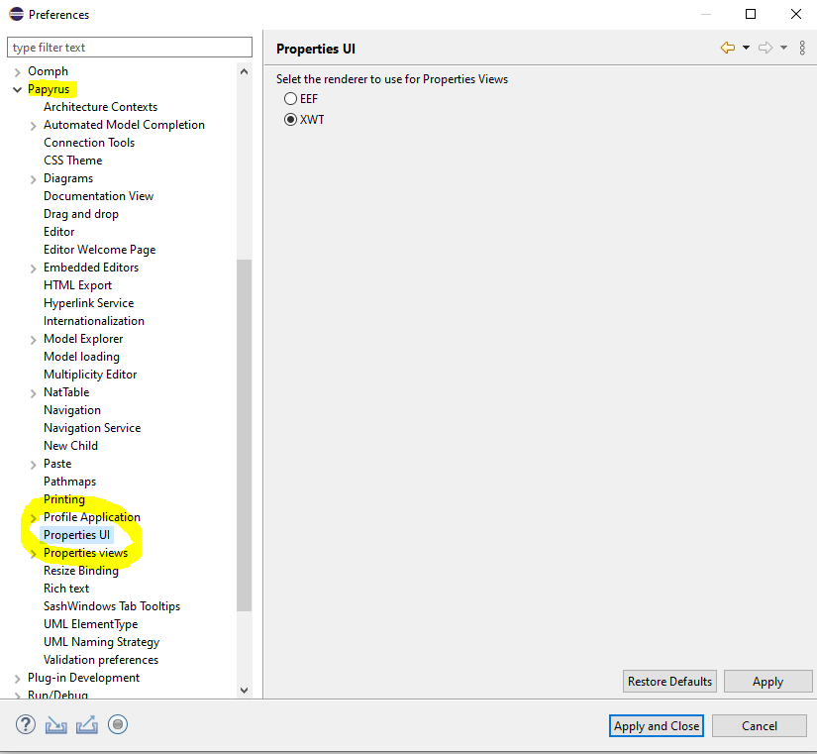
Task: Click the tree scrollbar down arrow
Action: (244, 691)
